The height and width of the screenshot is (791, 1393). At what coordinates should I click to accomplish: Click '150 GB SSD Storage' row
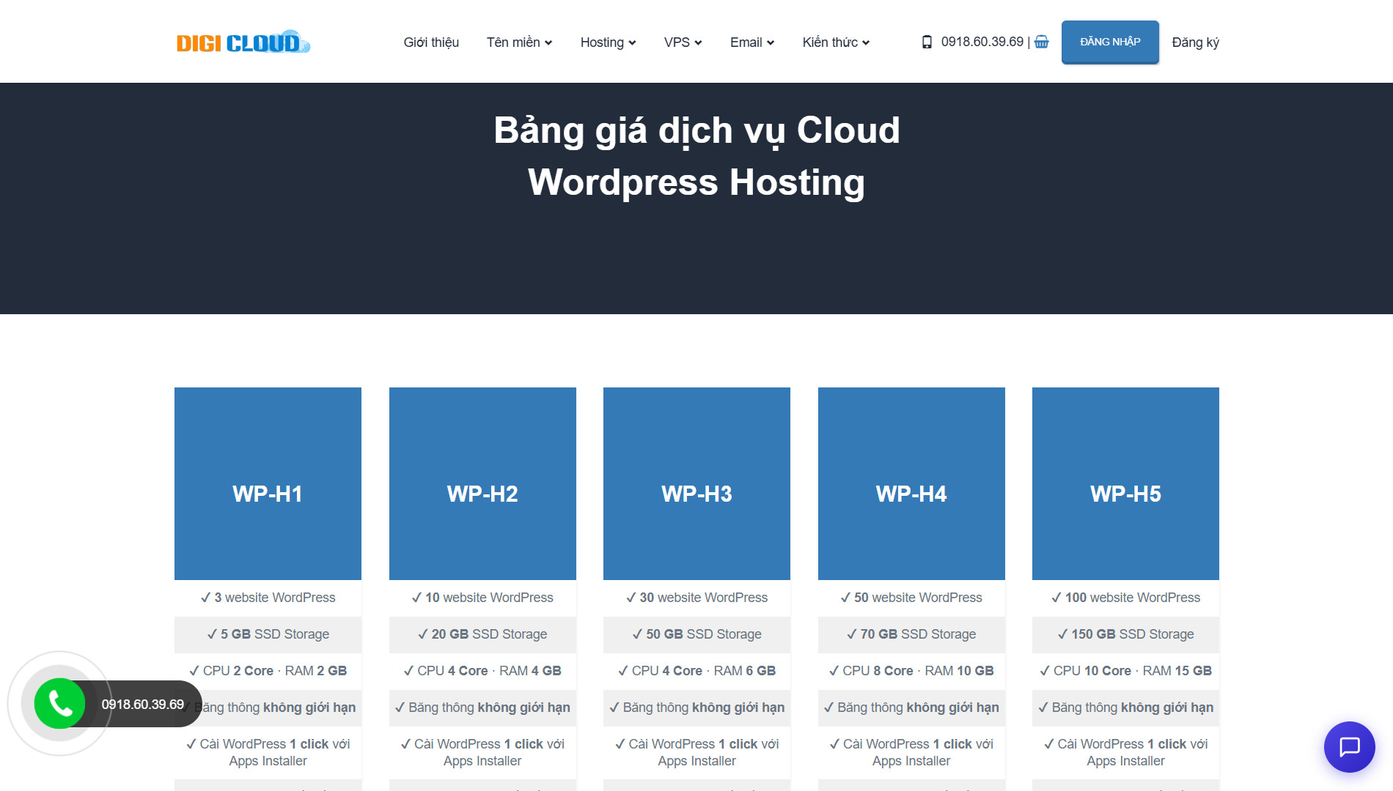1125,634
